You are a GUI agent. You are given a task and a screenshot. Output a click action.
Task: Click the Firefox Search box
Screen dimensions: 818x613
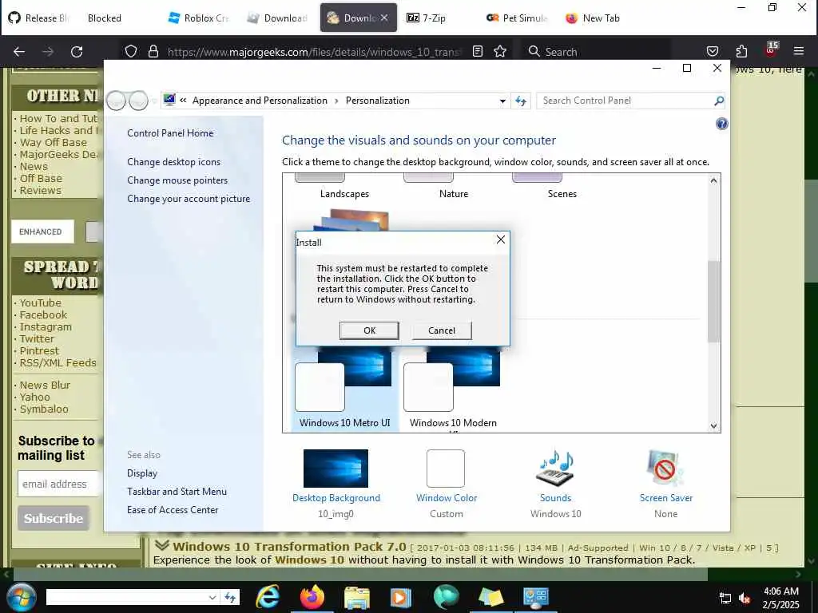596,52
